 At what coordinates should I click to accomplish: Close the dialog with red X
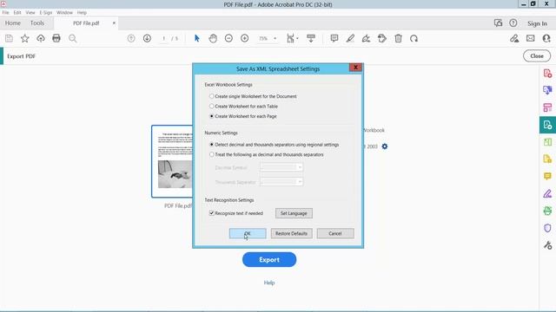point(355,68)
